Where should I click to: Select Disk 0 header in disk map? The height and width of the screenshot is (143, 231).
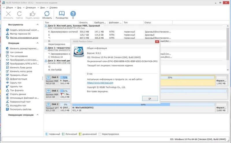pyautogui.click(x=52, y=80)
